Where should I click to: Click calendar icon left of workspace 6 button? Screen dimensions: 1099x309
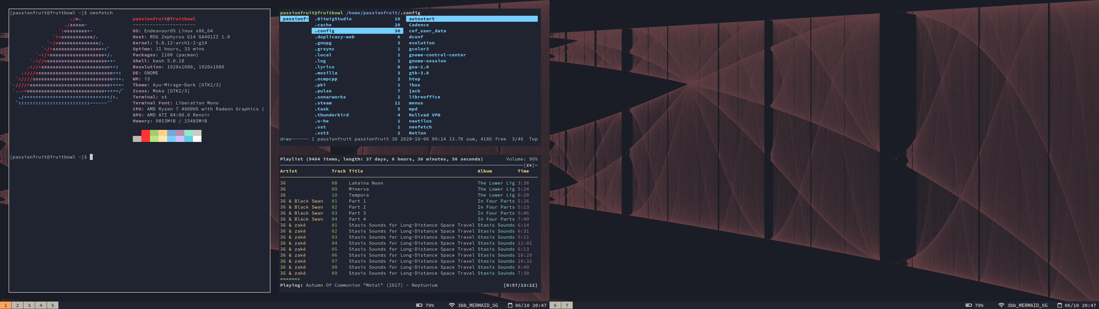pos(510,305)
